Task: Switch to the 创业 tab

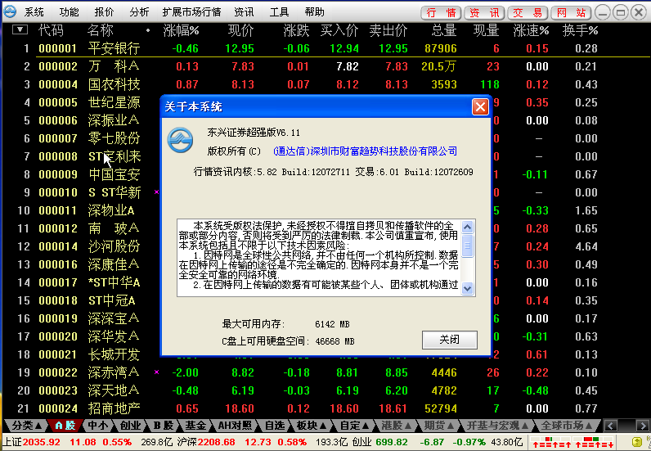Action: [130, 426]
